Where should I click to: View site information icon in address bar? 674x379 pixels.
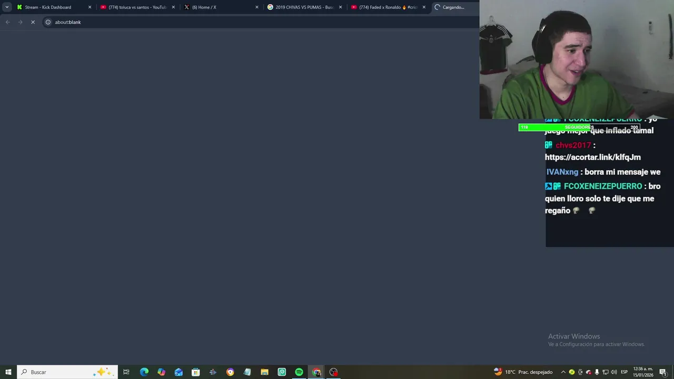tap(48, 22)
